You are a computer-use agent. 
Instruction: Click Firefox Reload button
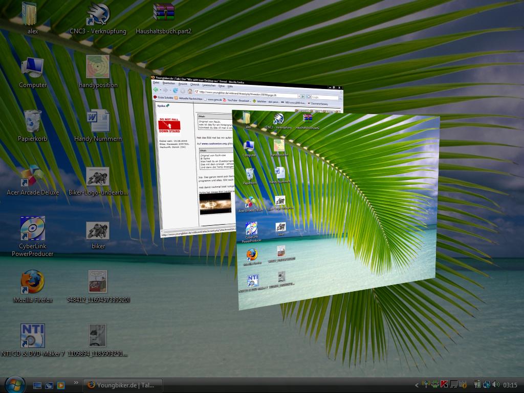pos(175,91)
